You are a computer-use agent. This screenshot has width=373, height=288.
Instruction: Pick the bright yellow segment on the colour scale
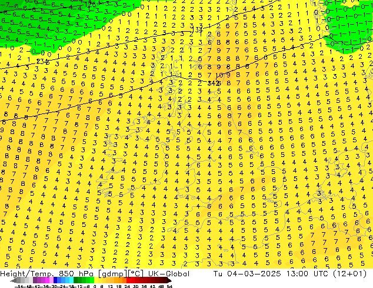[x=96, y=280]
